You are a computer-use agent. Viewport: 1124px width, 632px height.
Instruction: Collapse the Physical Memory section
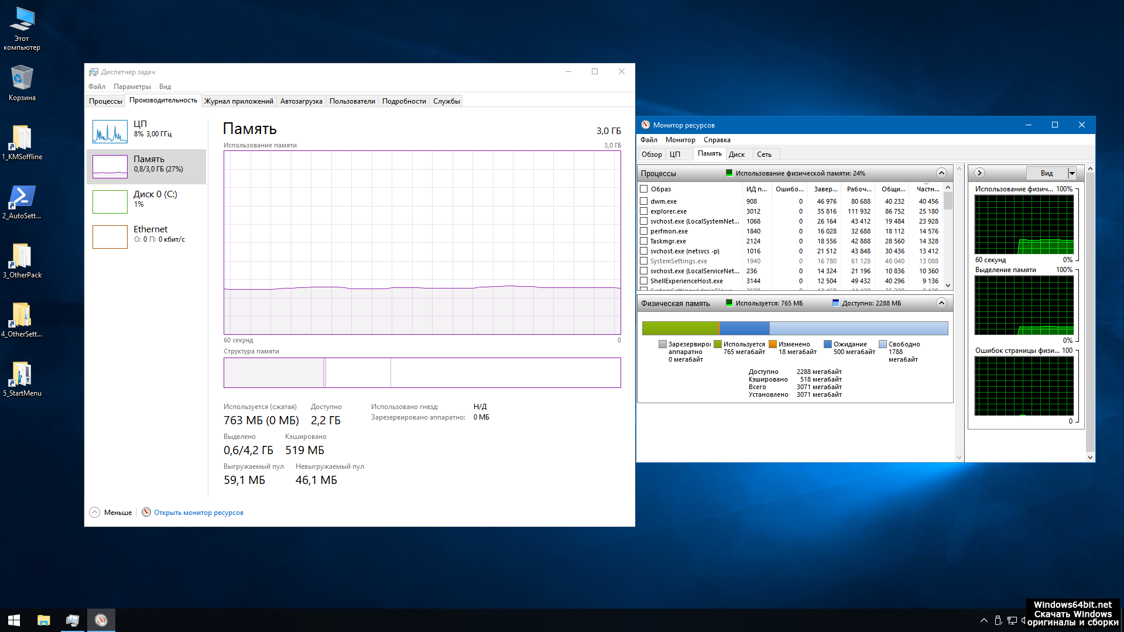pyautogui.click(x=941, y=303)
